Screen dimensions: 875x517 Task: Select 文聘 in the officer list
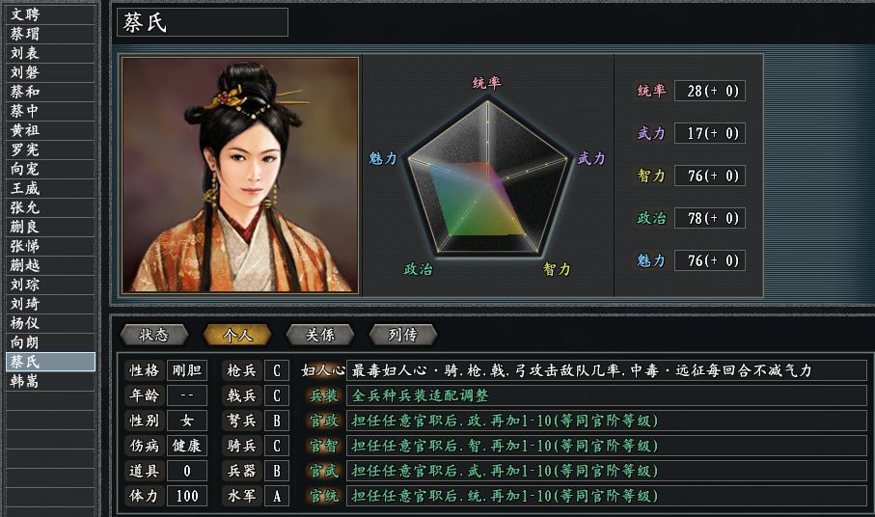pyautogui.click(x=50, y=14)
